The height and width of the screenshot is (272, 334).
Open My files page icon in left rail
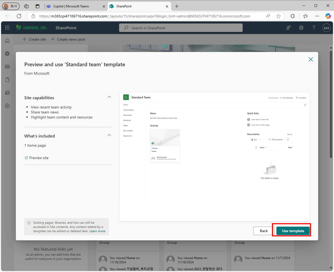[x=7, y=80]
